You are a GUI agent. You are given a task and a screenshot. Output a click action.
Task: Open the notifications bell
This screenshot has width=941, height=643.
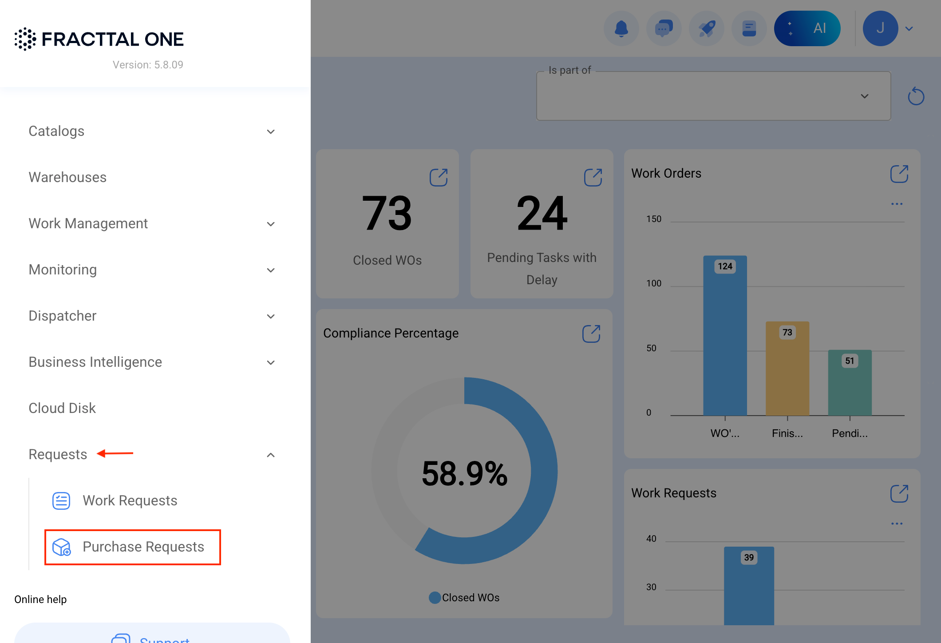point(621,28)
